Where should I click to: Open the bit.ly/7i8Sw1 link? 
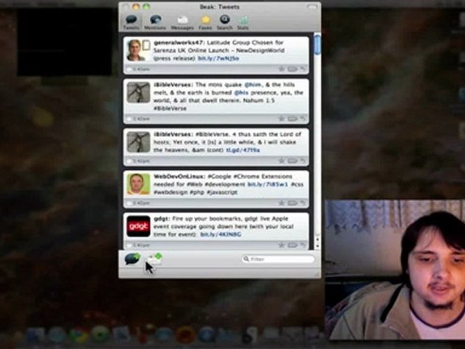tap(267, 184)
